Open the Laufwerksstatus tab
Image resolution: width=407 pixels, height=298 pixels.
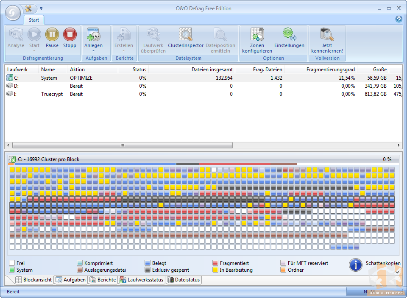pos(142,280)
